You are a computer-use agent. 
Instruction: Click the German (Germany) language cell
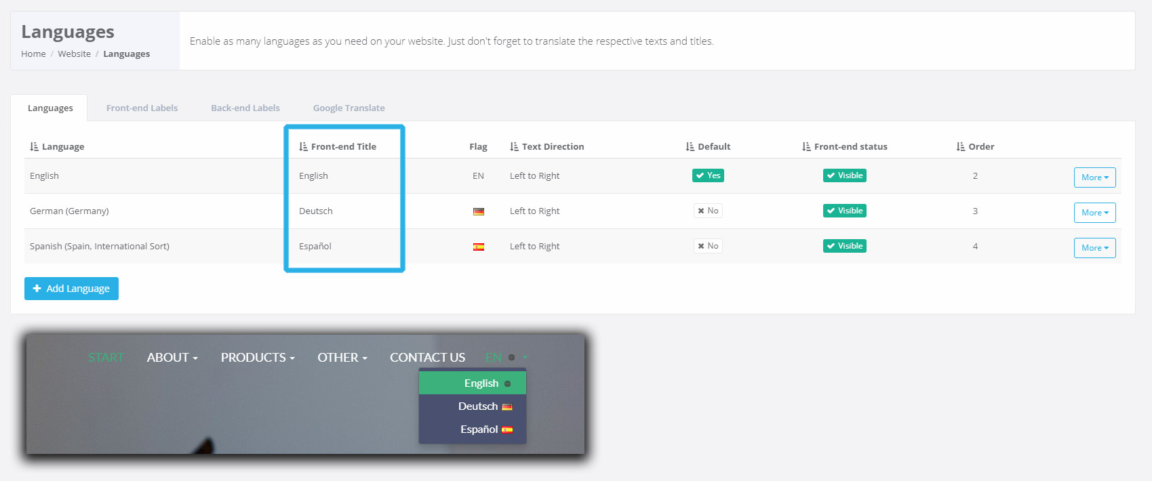(x=69, y=211)
